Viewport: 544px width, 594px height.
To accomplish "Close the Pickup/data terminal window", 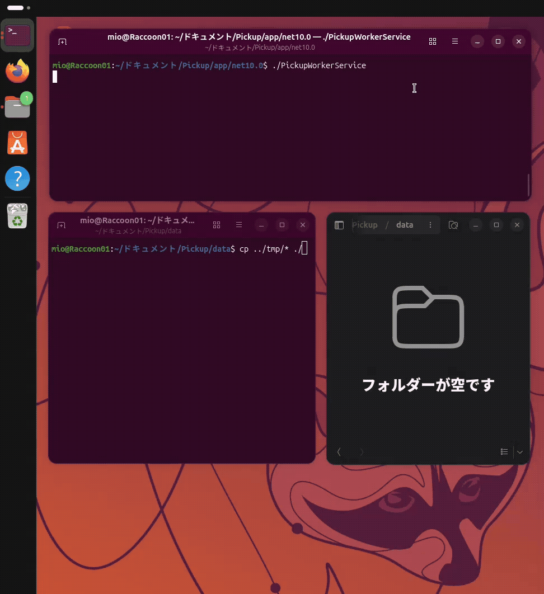I will [x=303, y=225].
